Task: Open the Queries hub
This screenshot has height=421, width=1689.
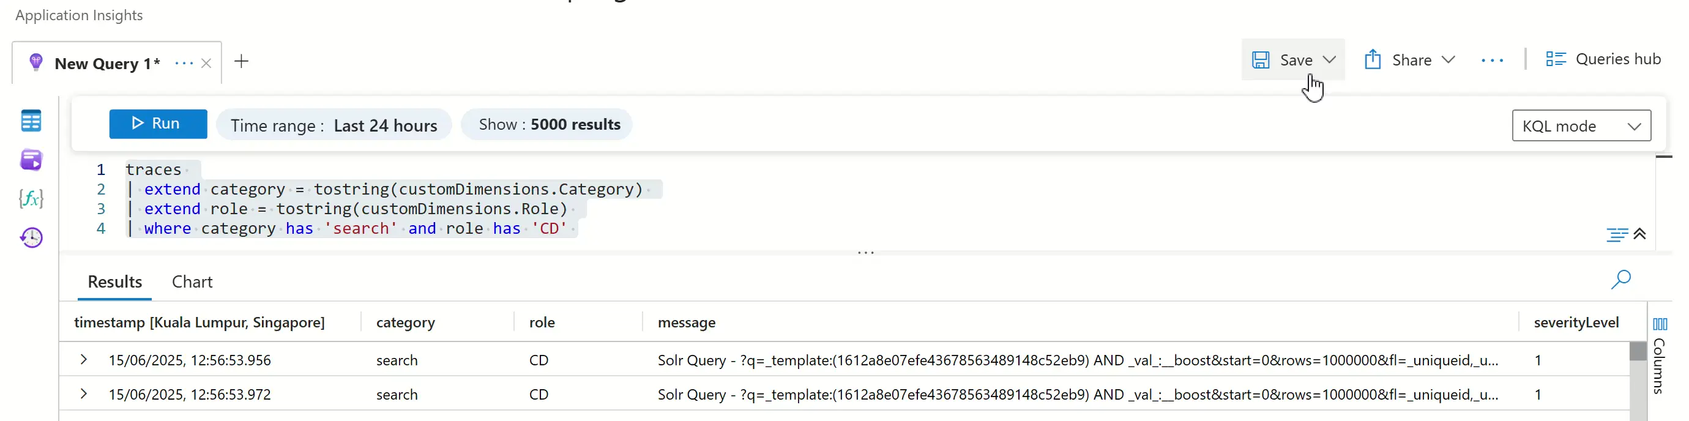Action: (1603, 59)
